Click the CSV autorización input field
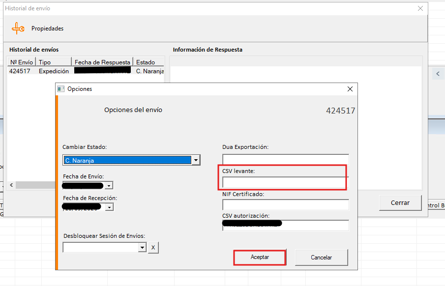 point(286,226)
